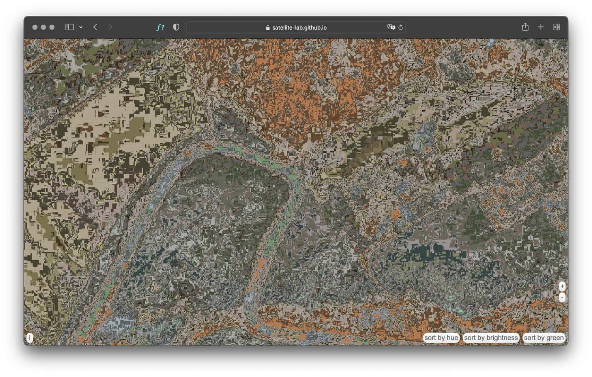Click the green traffic light to enter fullscreen
Viewport: 592px width, 377px height.
click(x=52, y=27)
